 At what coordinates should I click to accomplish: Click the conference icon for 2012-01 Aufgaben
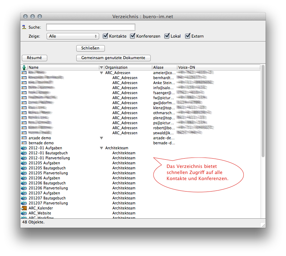coord(24,148)
